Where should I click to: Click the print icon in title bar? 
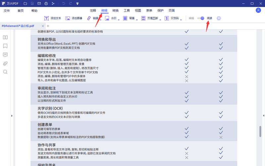tap(46, 3)
